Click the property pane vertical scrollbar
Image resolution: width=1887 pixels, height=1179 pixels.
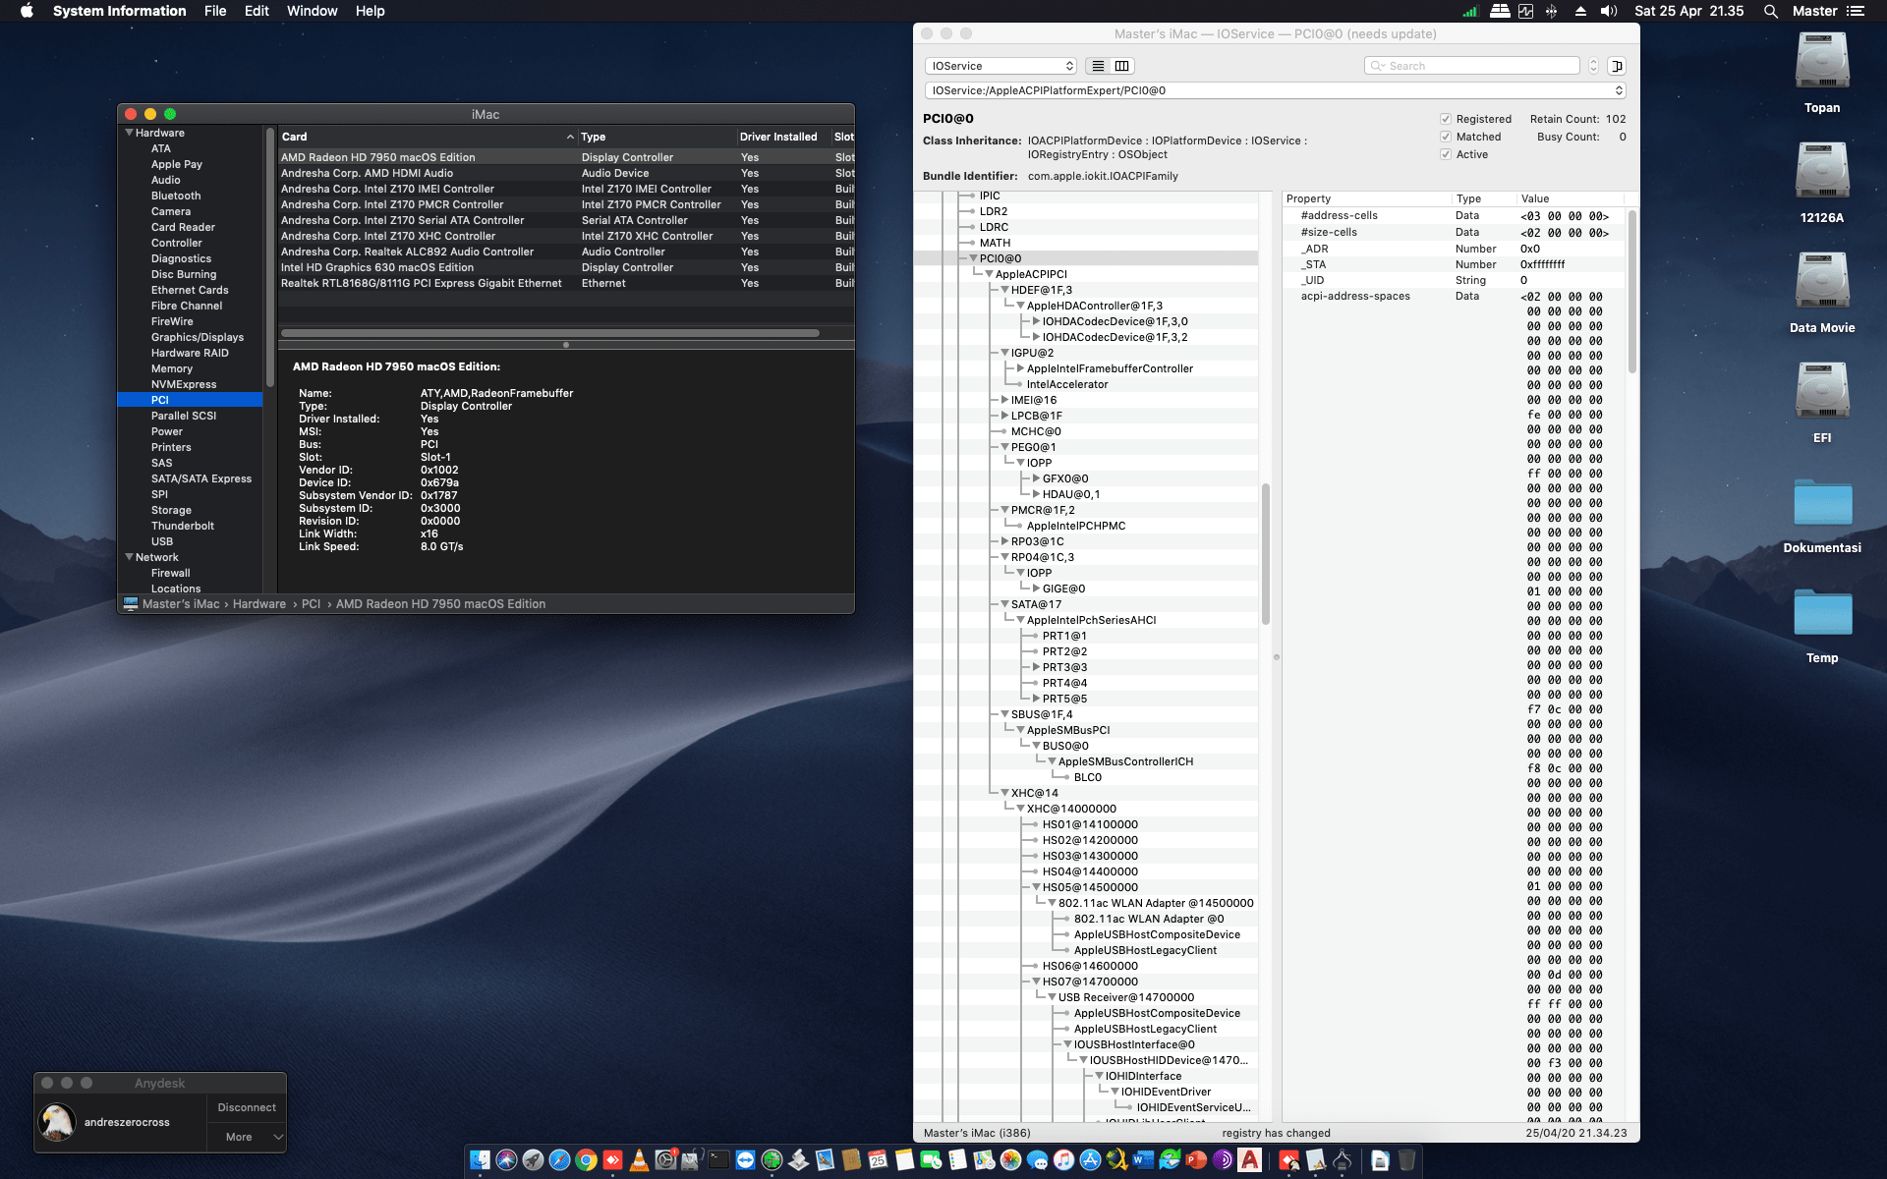tap(1631, 292)
